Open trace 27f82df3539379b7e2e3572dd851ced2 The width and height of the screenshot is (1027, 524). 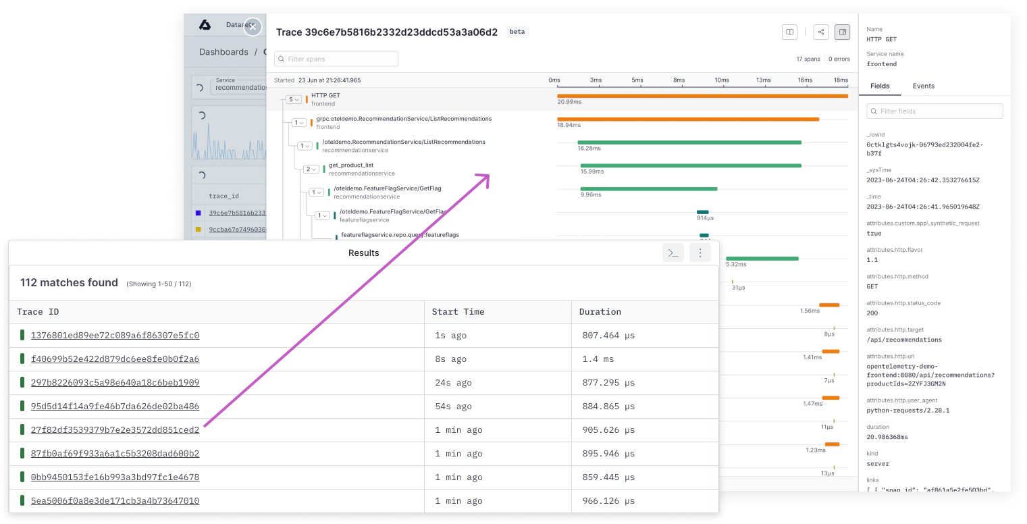click(115, 430)
